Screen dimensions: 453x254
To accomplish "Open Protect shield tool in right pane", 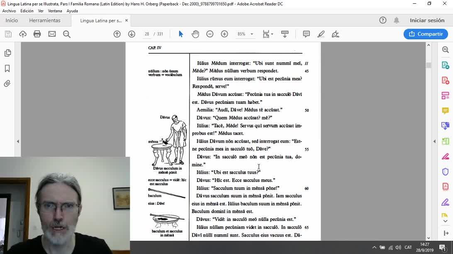I will coord(446,172).
